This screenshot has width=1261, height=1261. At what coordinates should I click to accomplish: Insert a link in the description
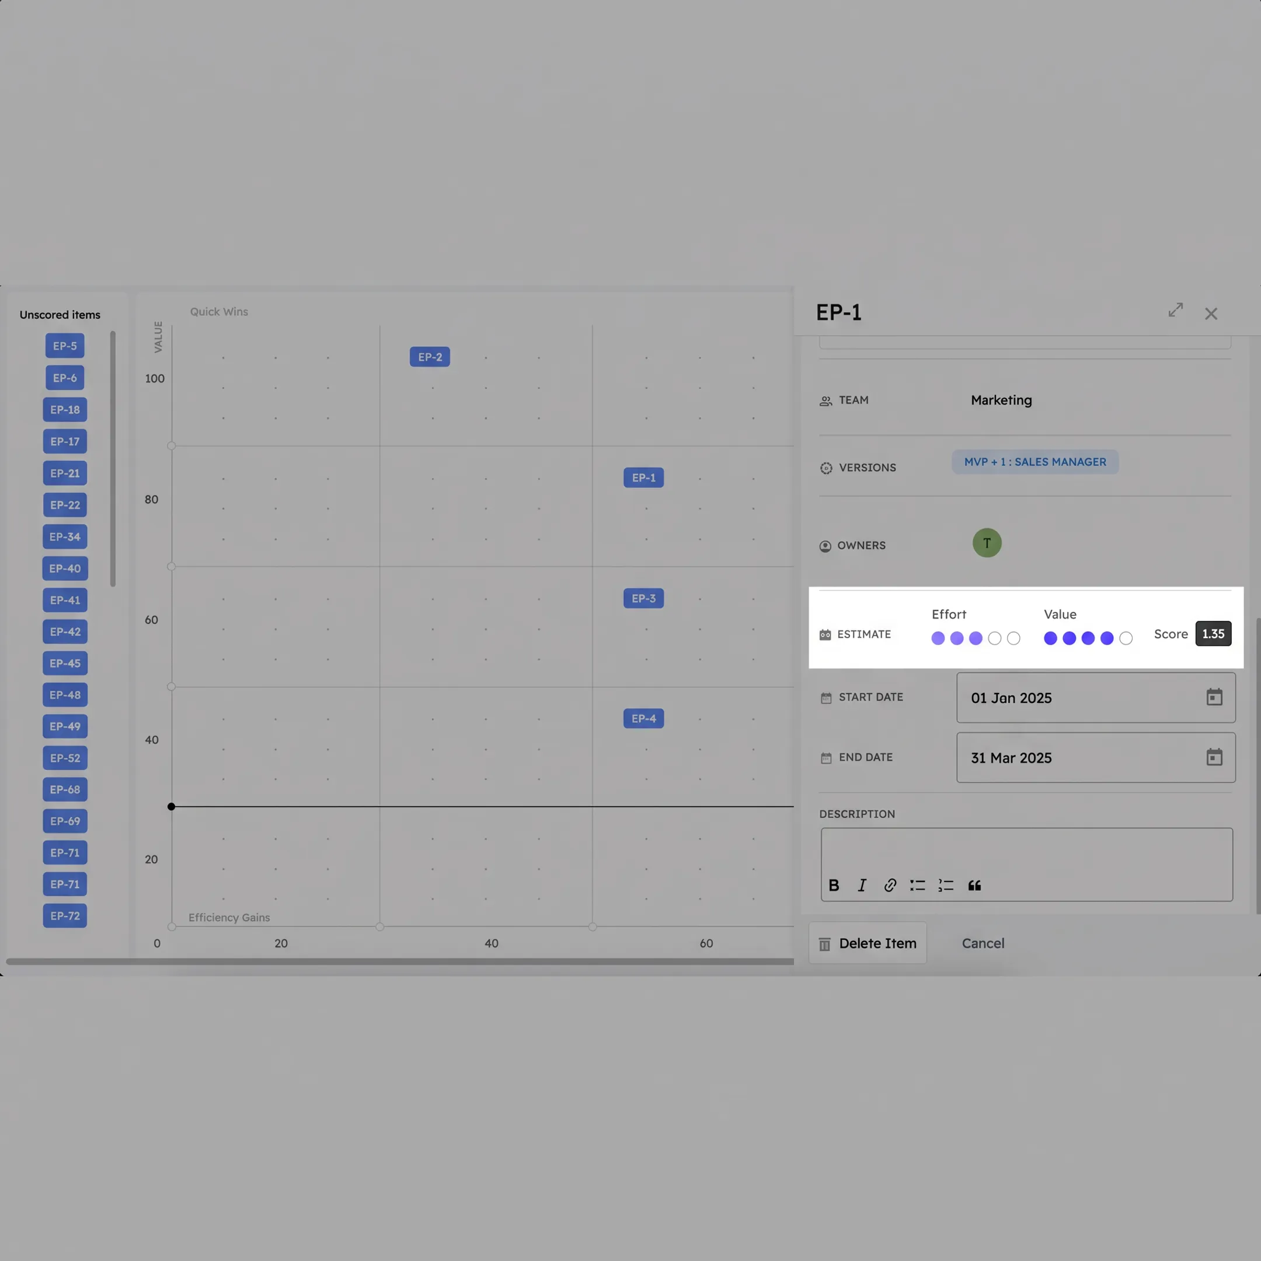890,885
